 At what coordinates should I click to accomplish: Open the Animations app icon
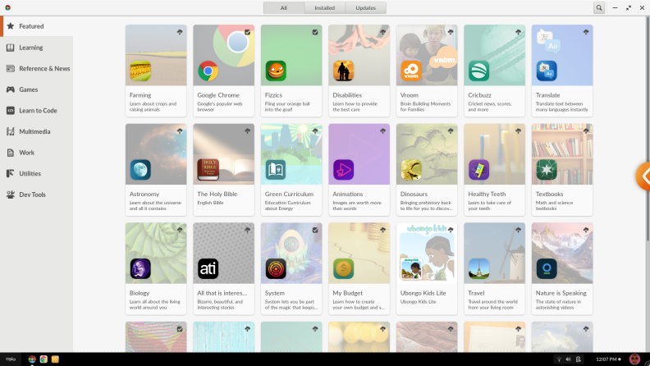click(343, 170)
